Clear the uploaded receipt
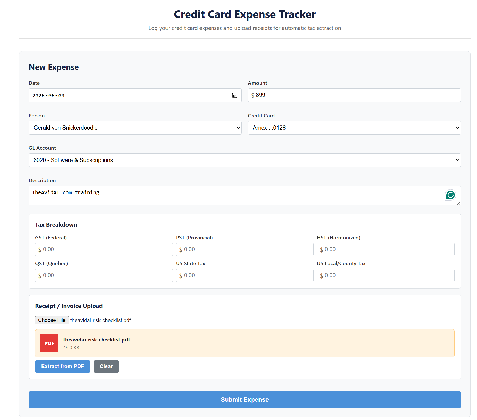Viewport: 477px width, 420px height. click(x=106, y=366)
